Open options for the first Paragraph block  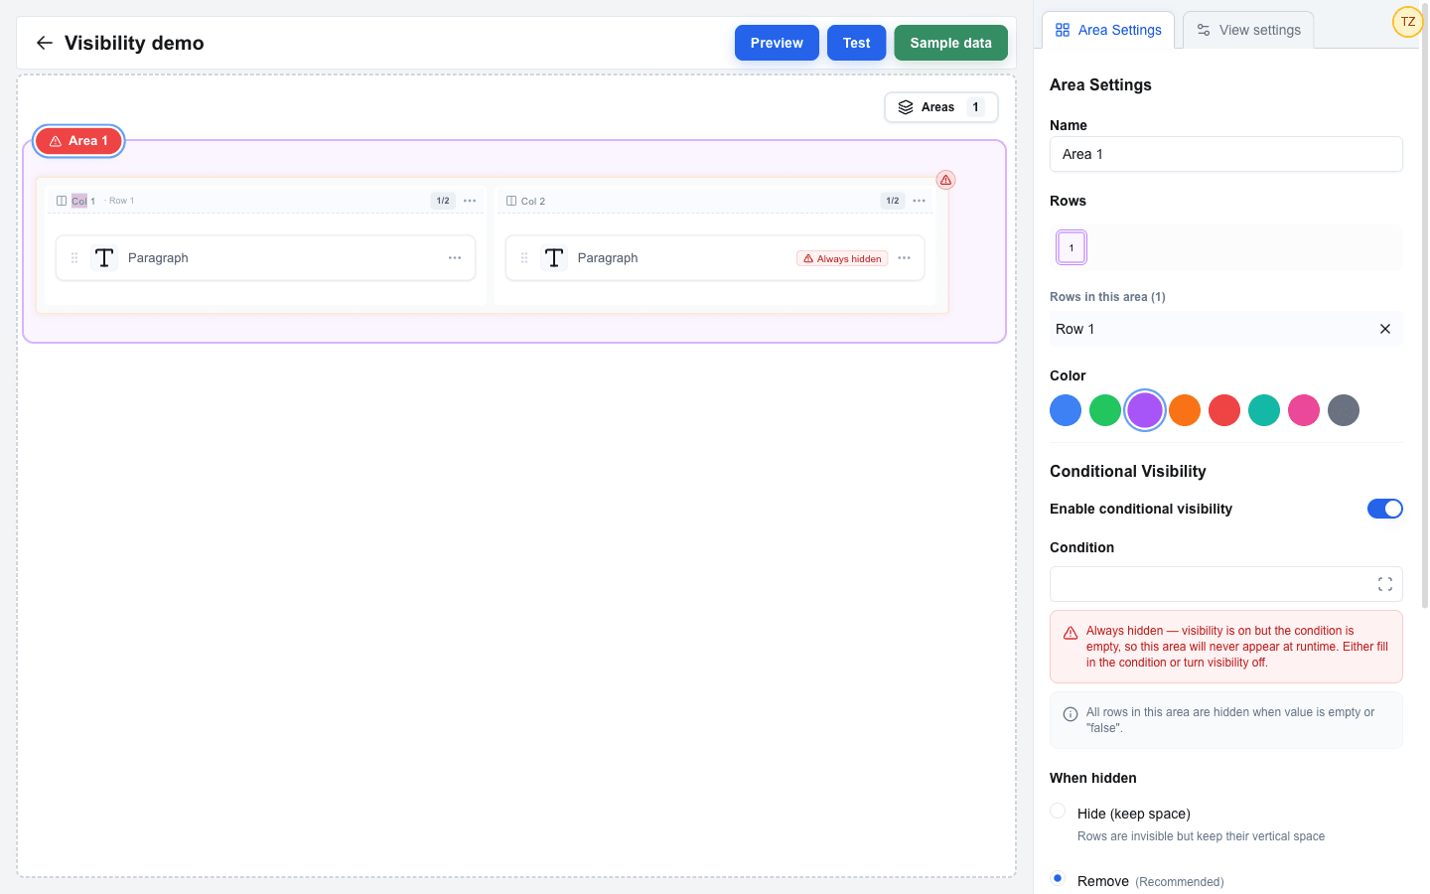[x=455, y=258]
